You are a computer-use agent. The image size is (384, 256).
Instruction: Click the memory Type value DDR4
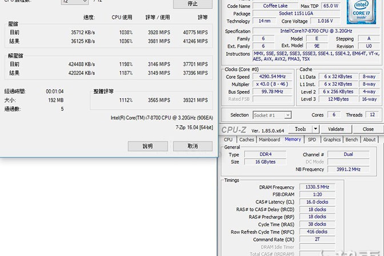pyautogui.click(x=266, y=154)
